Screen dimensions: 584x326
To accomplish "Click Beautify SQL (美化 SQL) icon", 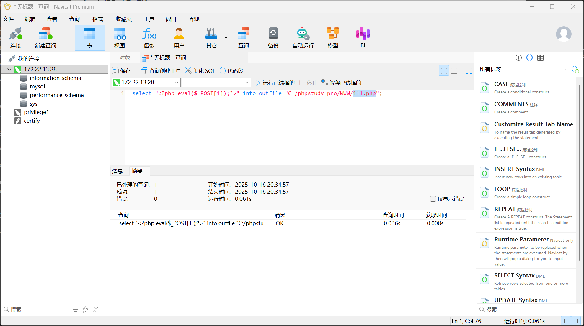I will tap(200, 71).
